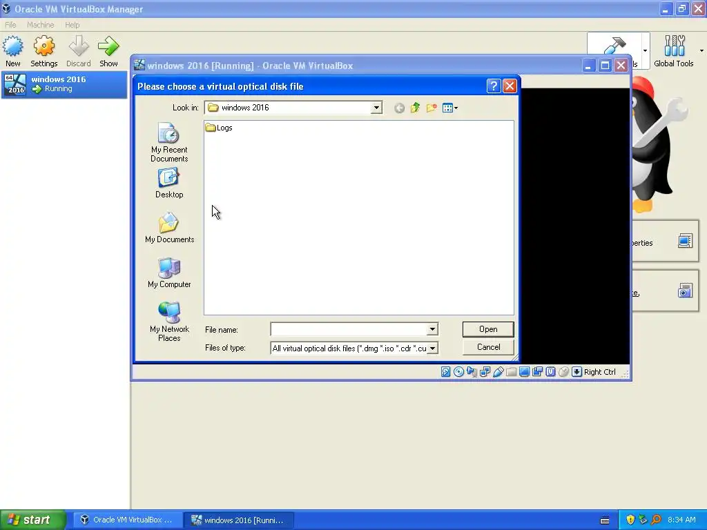Open Global Tools dropdown arrow
Image resolution: width=707 pixels, height=530 pixels.
tap(701, 50)
